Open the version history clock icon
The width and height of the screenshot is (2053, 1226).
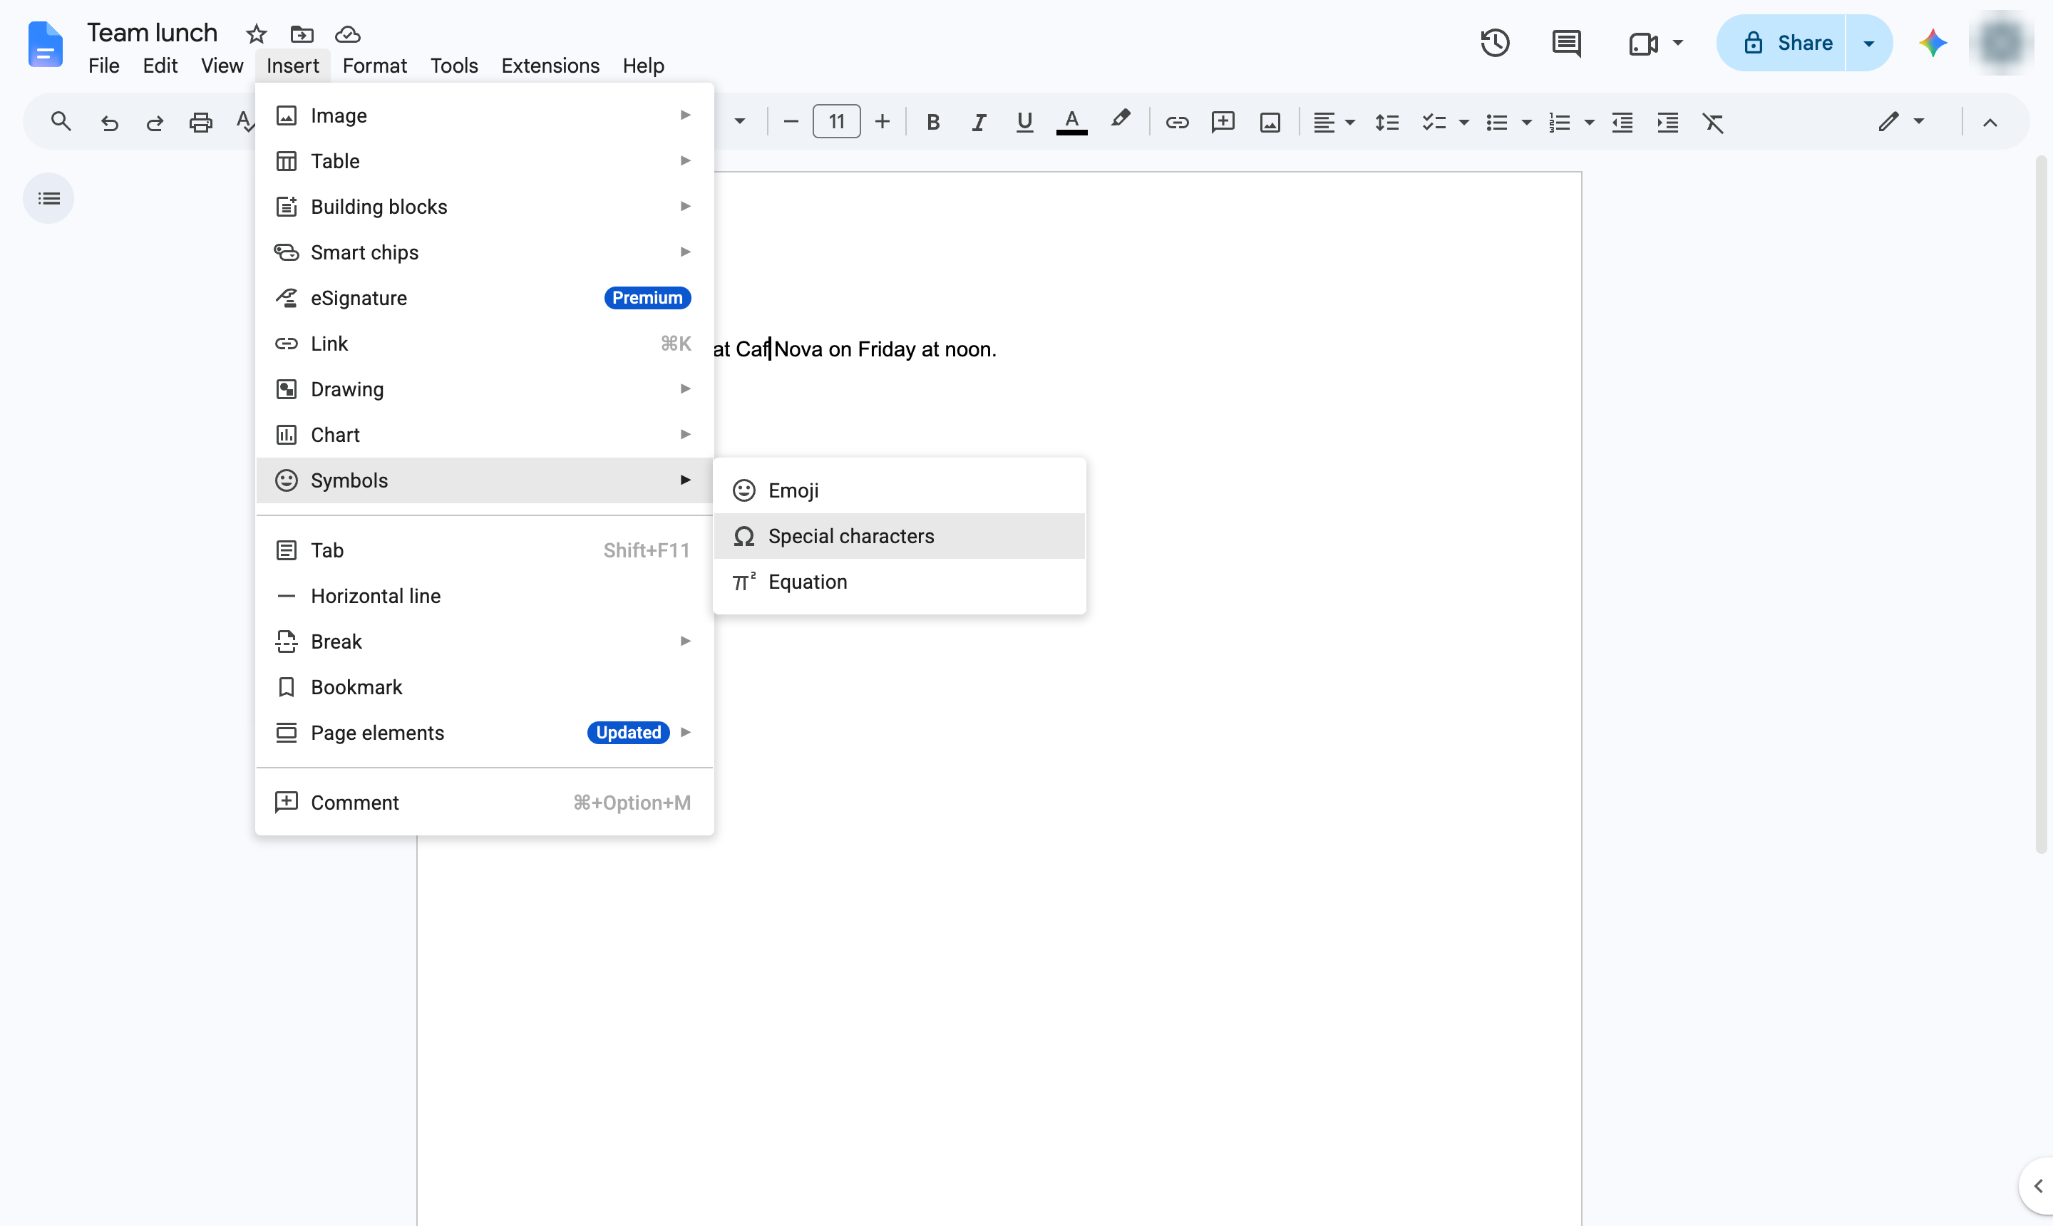coord(1495,43)
